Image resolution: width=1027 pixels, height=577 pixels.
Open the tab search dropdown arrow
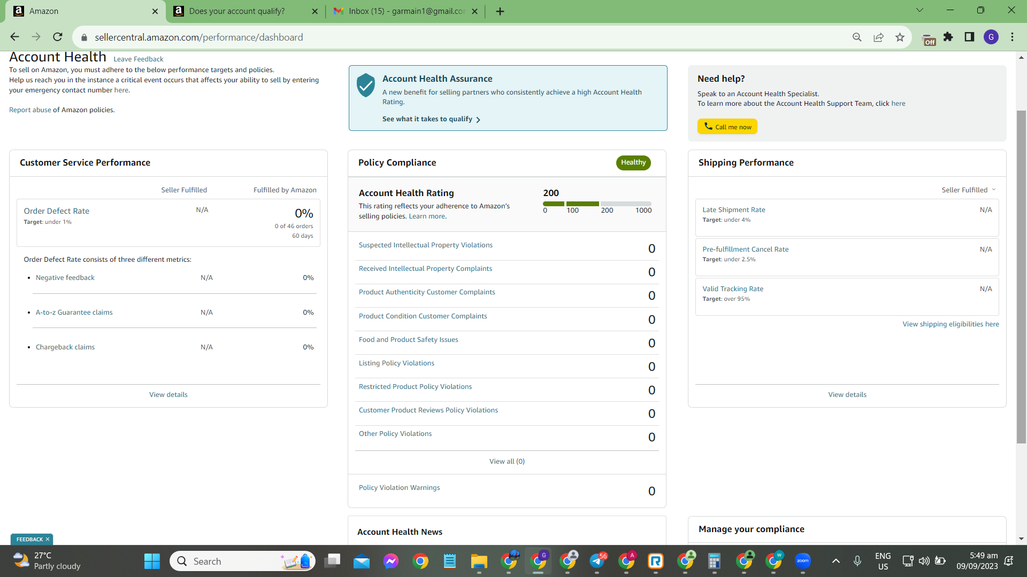tap(919, 10)
